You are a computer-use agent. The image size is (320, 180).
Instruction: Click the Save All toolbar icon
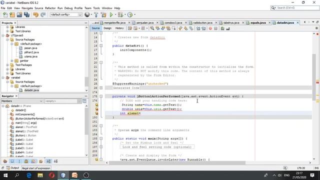coord(26,14)
